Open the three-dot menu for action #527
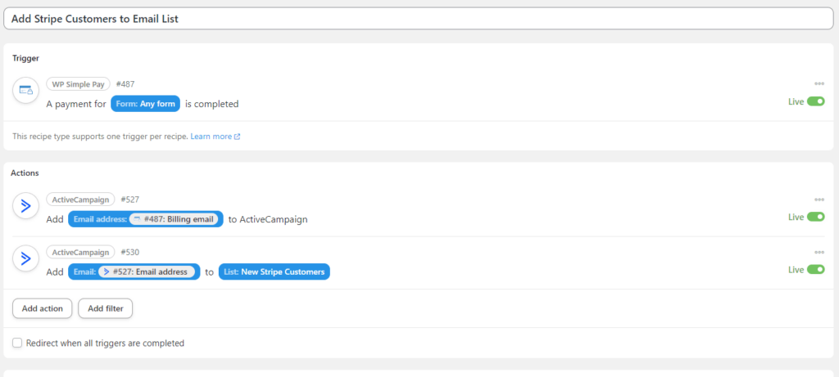839x377 pixels. (x=819, y=200)
